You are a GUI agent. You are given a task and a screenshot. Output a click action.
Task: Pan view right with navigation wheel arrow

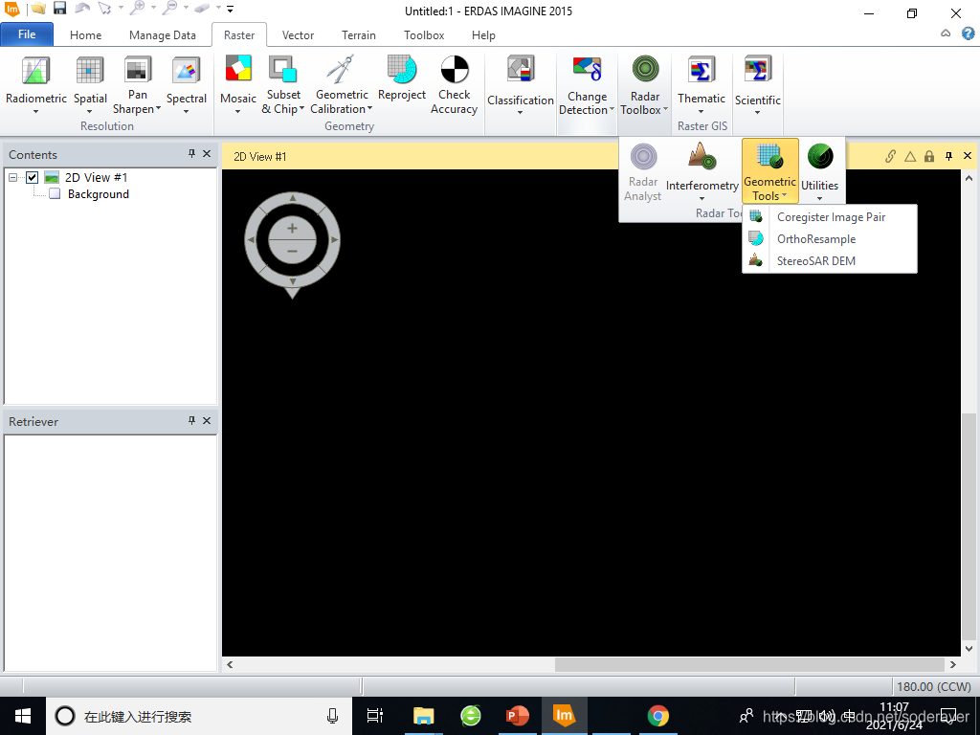(x=334, y=239)
